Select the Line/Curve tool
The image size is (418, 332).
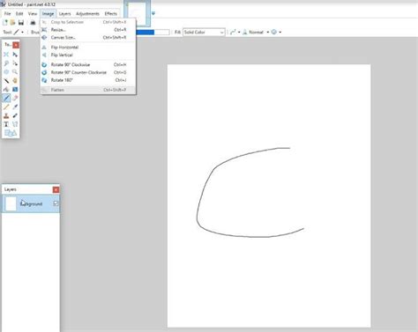click(15, 124)
